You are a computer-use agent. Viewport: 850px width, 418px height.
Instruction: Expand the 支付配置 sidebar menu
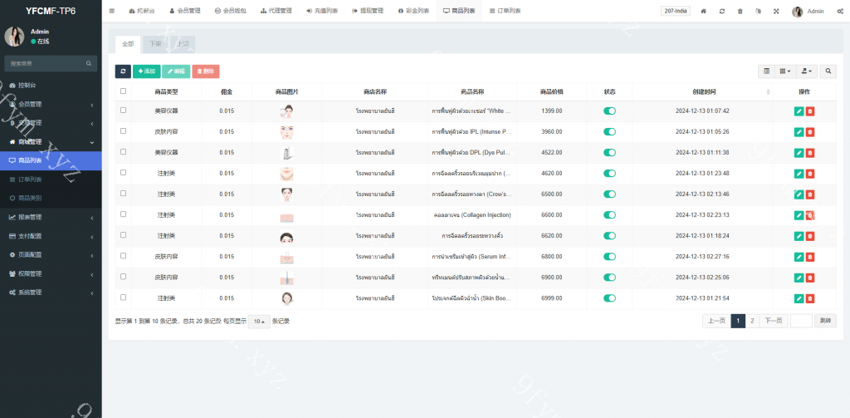click(51, 236)
